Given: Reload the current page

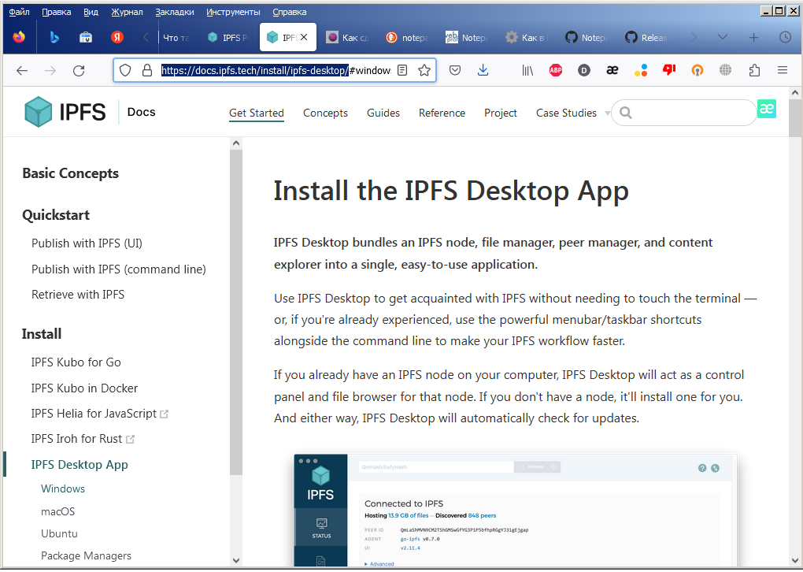Looking at the screenshot, I should coord(79,70).
